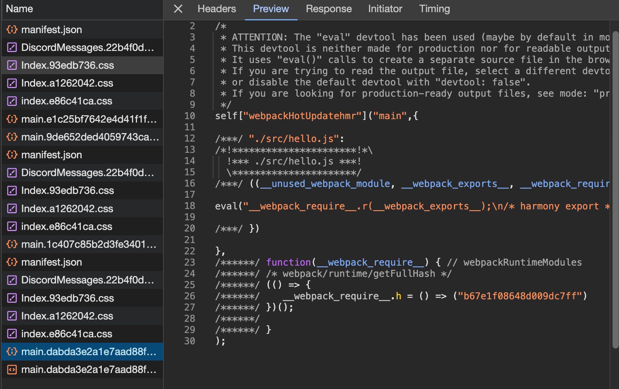
Task: Click line number 18 in preview
Action: [x=190, y=206]
